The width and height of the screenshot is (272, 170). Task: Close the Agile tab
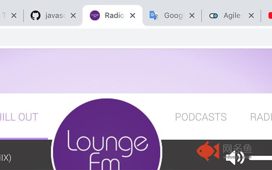point(251,16)
